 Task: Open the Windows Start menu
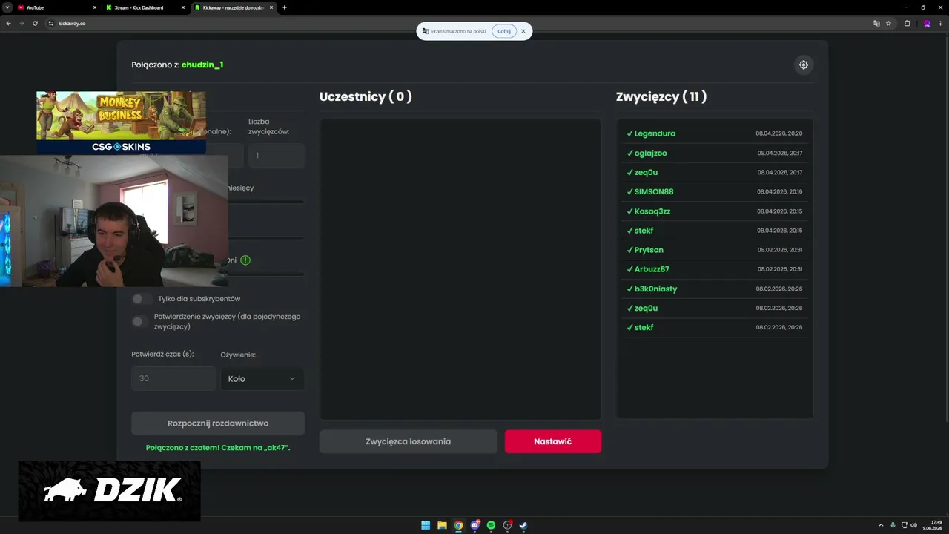coord(426,525)
